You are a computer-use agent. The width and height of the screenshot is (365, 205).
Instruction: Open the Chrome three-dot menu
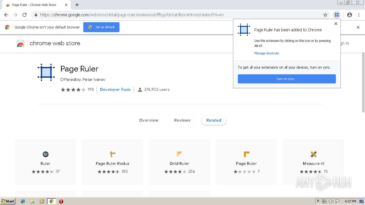(x=359, y=15)
